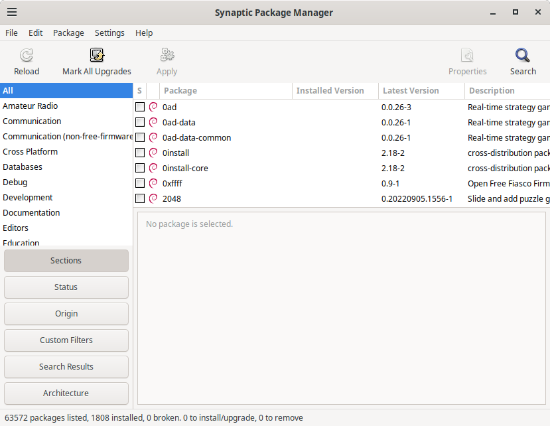
Task: Sort by the Description column header
Action: pos(507,90)
